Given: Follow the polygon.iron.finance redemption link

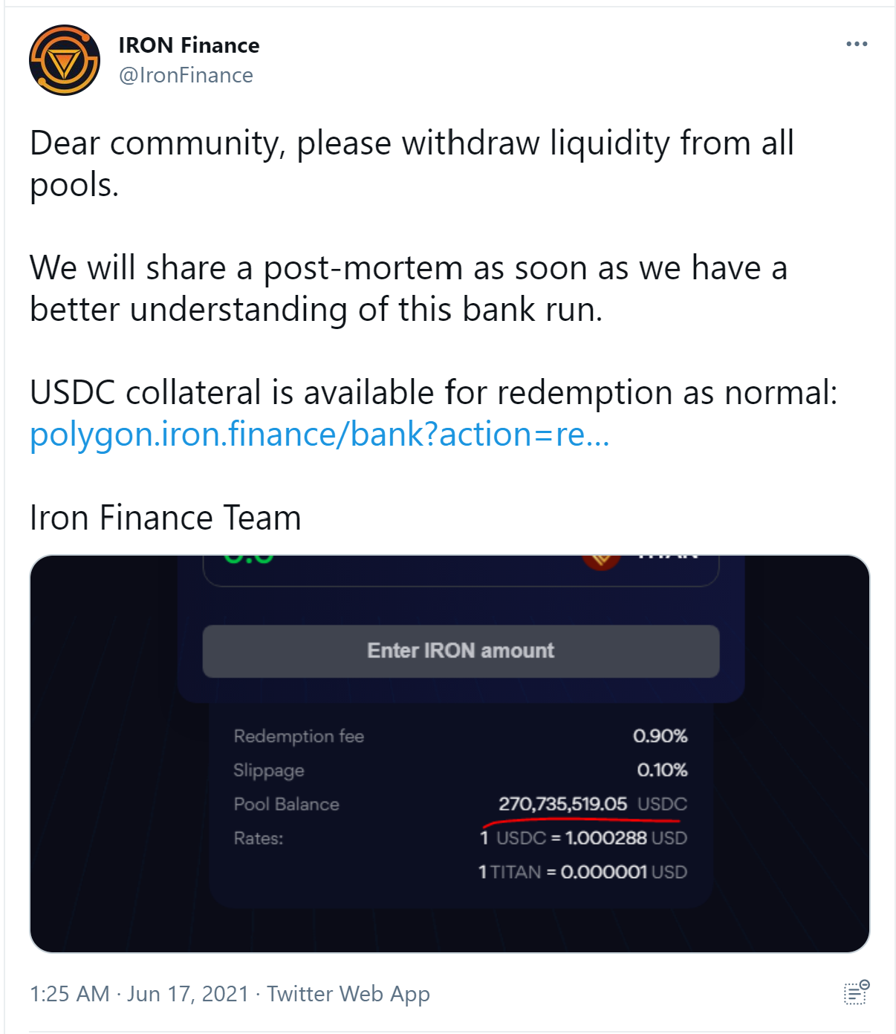Looking at the screenshot, I should tap(319, 435).
